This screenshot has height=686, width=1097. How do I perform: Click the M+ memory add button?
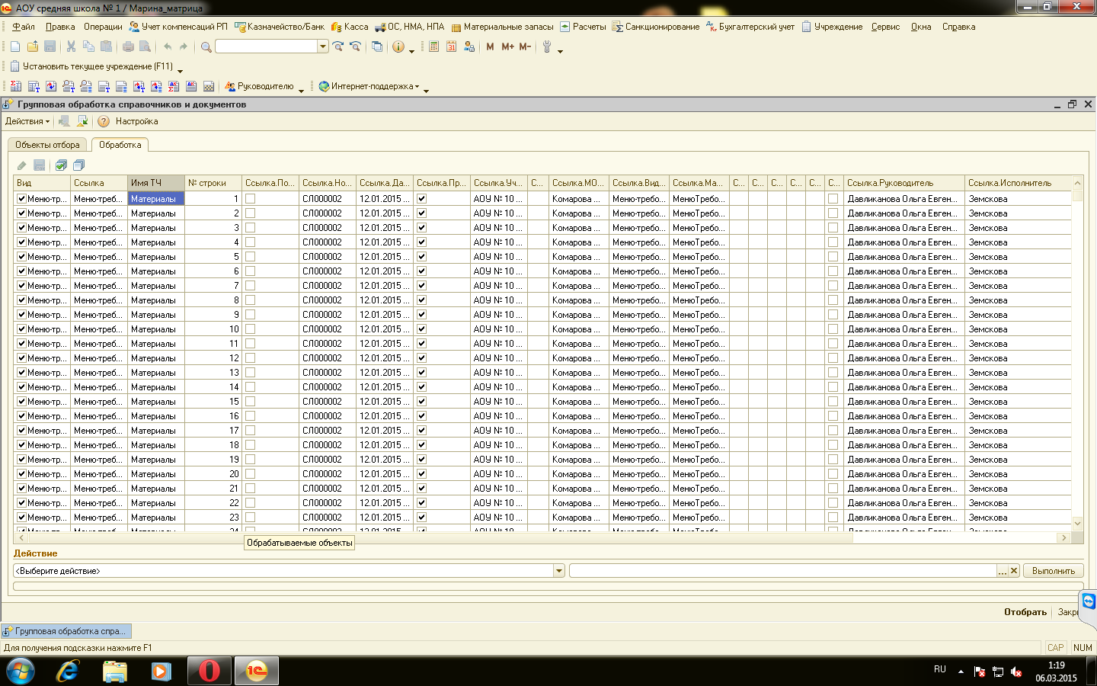(507, 46)
